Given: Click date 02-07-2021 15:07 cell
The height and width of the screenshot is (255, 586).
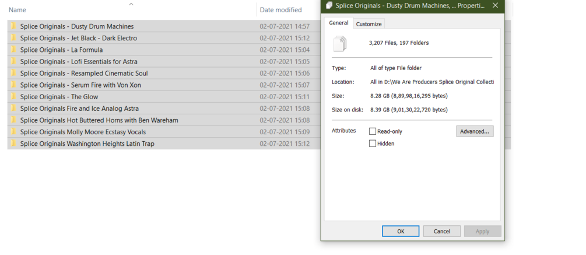Looking at the screenshot, I should click(285, 85).
